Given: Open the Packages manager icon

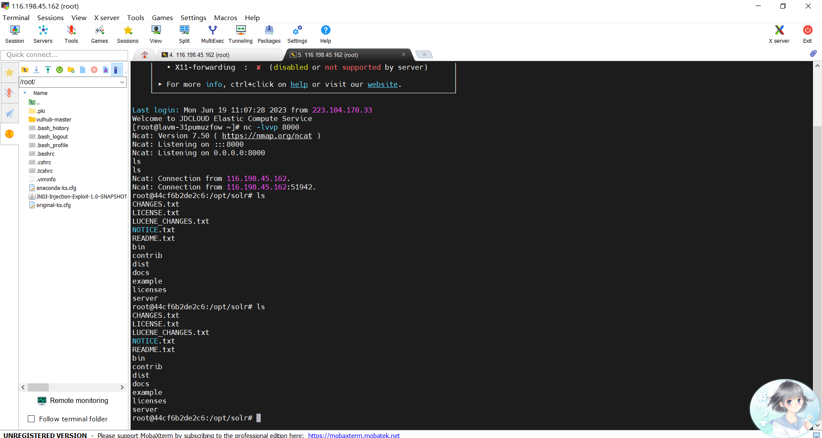Looking at the screenshot, I should point(269,34).
